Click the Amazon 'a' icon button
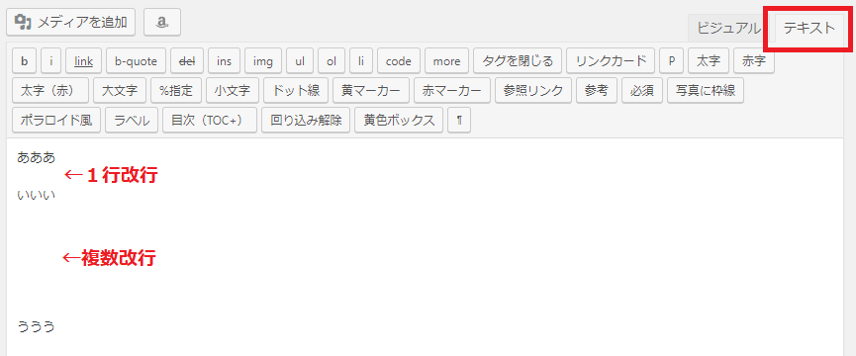 162,22
